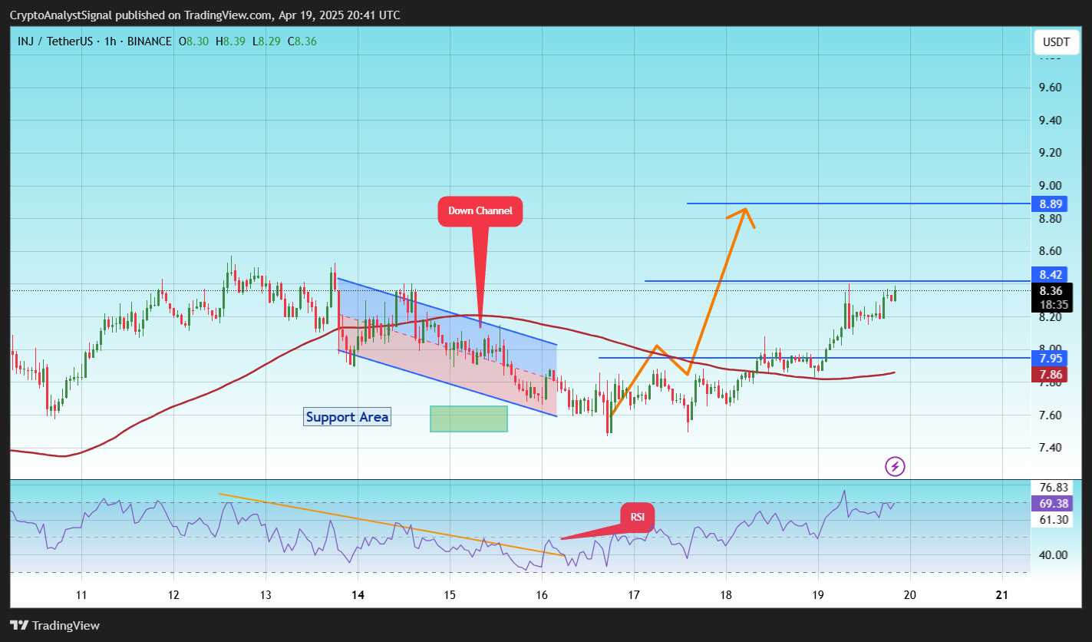This screenshot has width=1092, height=642.
Task: Click the 8.20 price scale value
Action: pos(1051,316)
